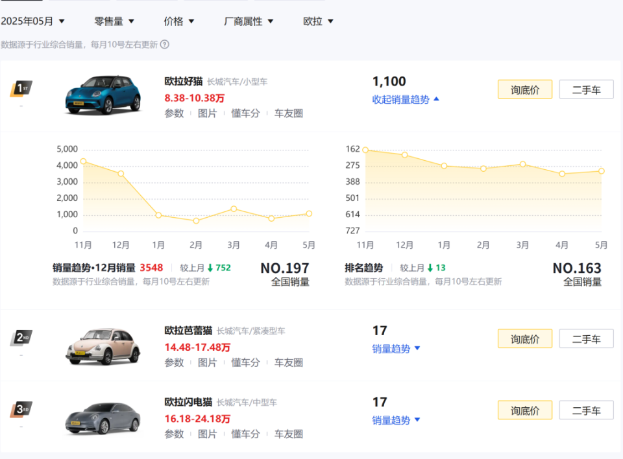Click the 1st rank badge icon
The height and width of the screenshot is (459, 623).
click(x=21, y=89)
